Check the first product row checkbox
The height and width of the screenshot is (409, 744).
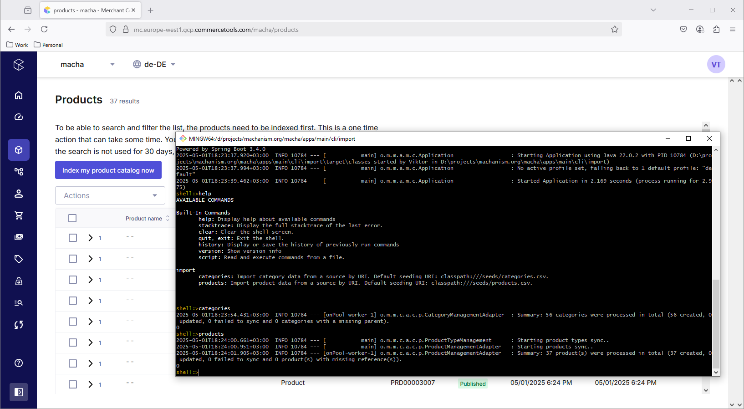pos(73,238)
